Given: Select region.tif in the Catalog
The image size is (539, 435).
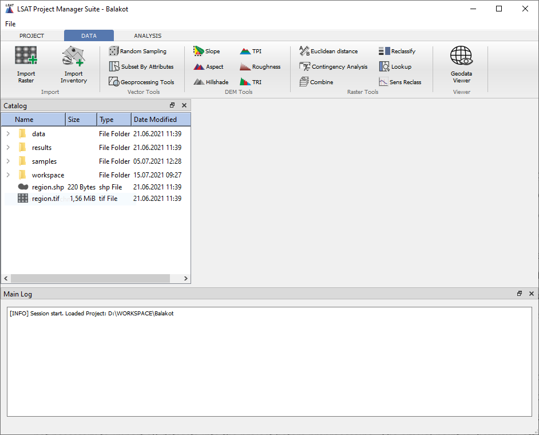Looking at the screenshot, I should 45,199.
